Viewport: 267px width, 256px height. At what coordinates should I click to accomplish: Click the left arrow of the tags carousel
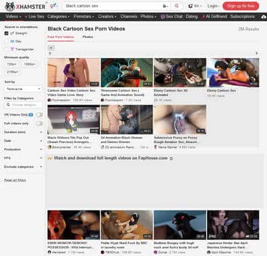tap(50, 53)
